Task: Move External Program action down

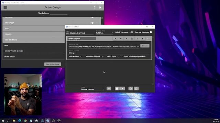Action: coord(126,39)
